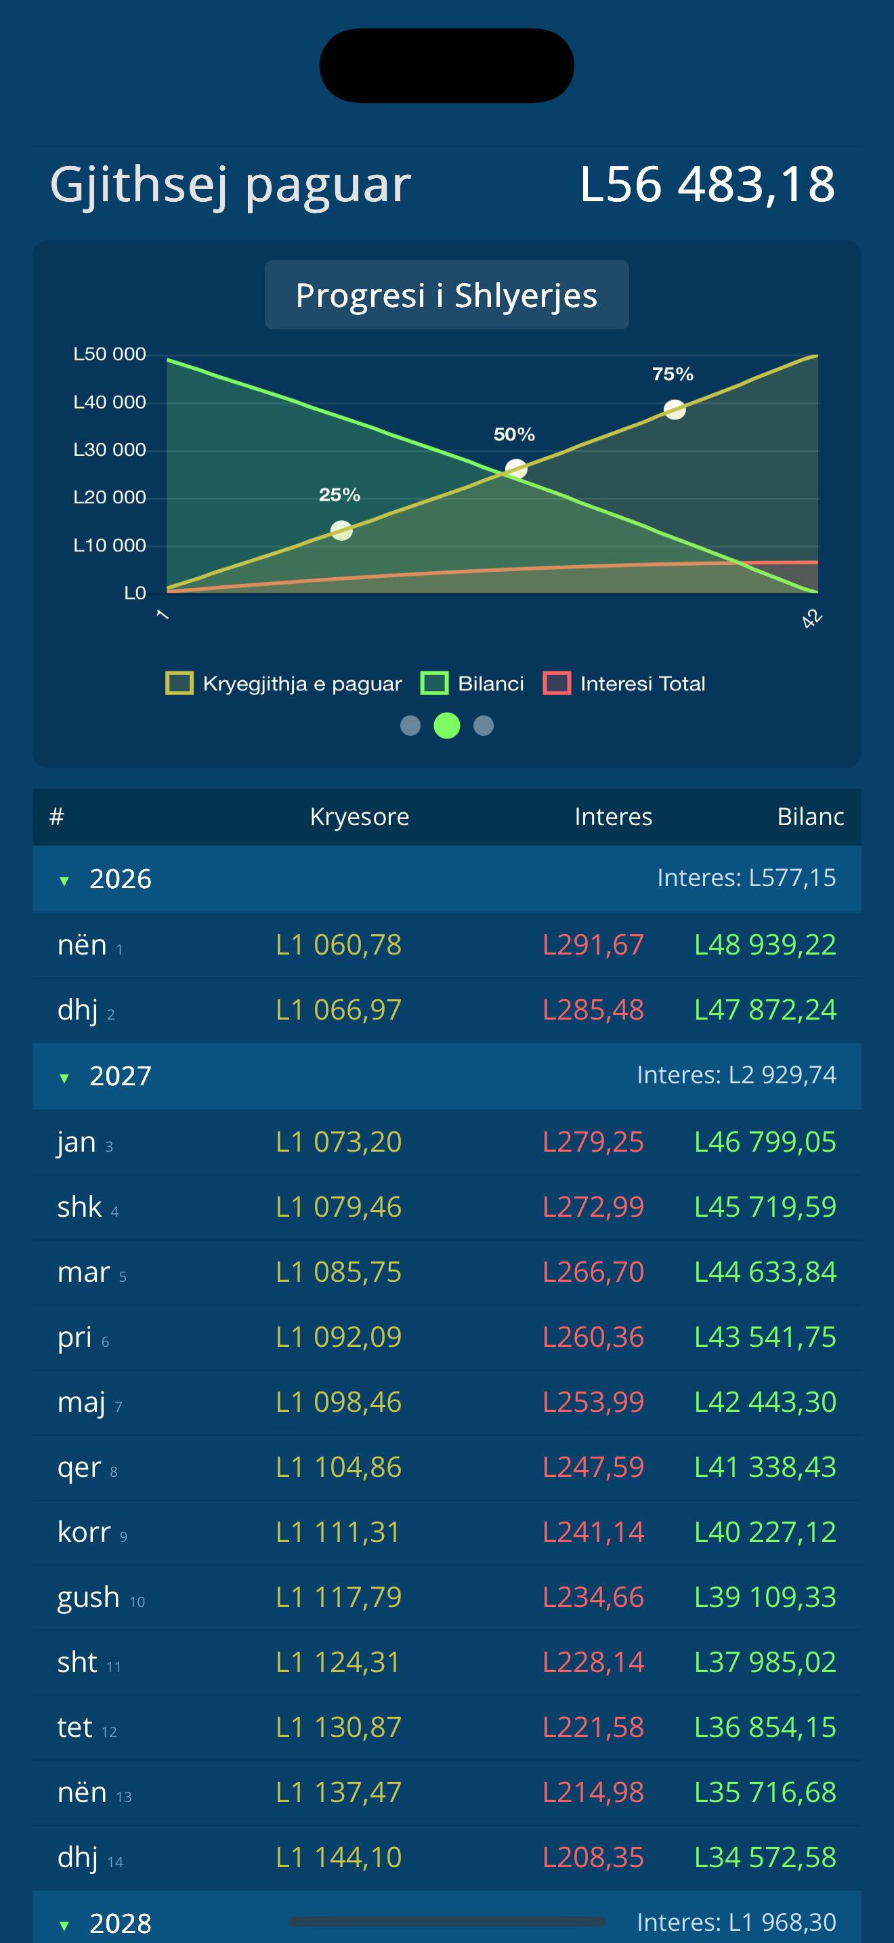Tap principal L1 104,86 in qer row
The image size is (894, 1943).
pyautogui.click(x=339, y=1467)
